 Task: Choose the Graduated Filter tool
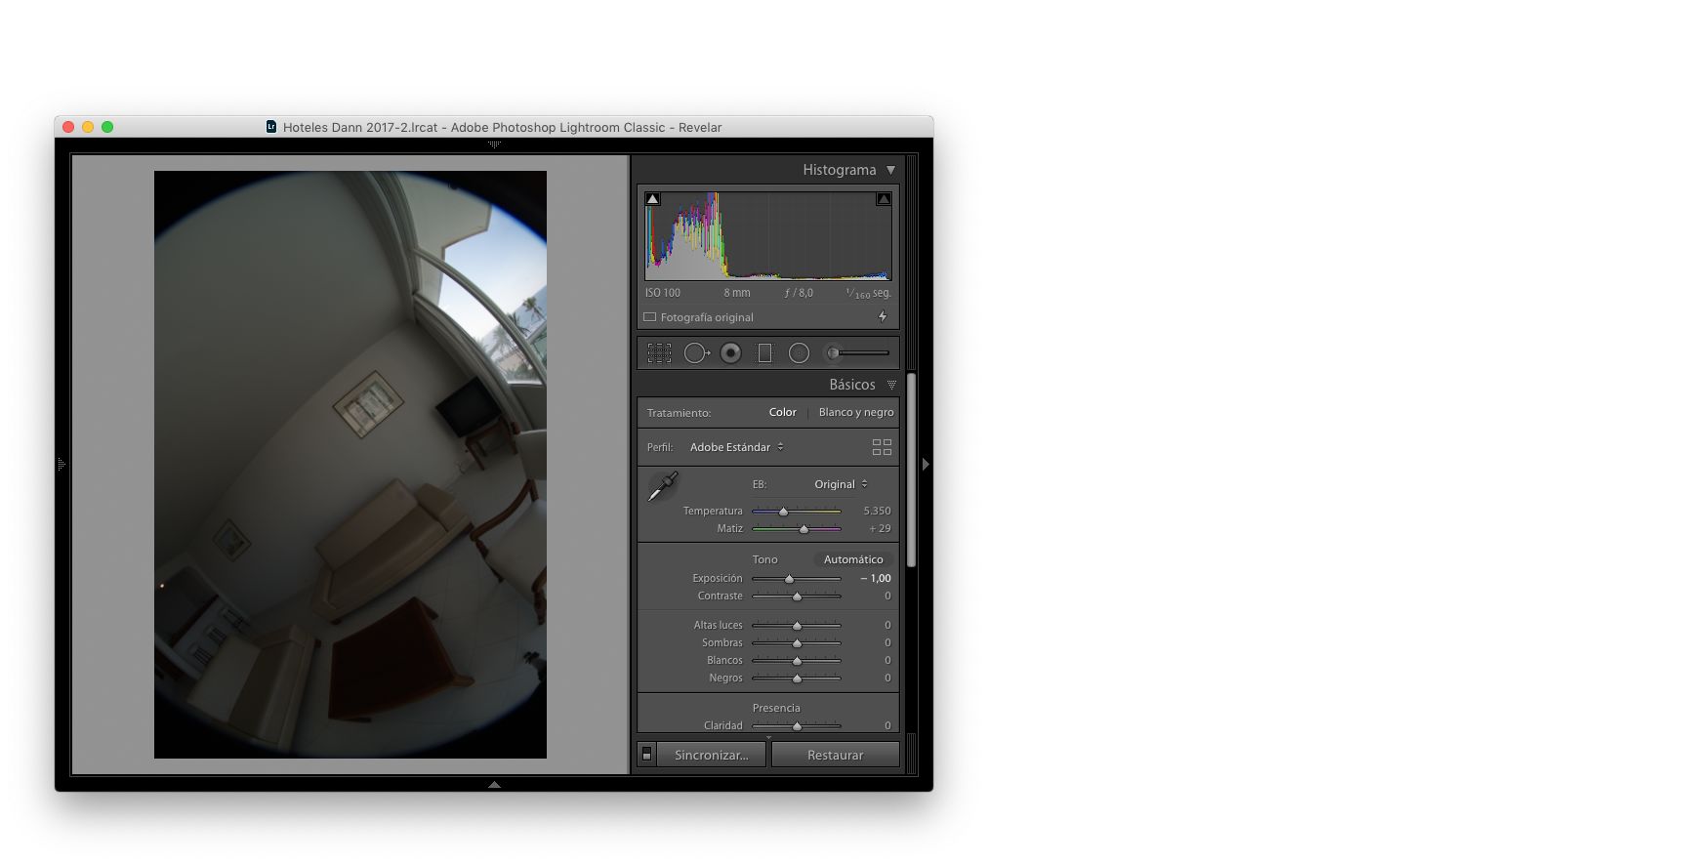(x=764, y=353)
